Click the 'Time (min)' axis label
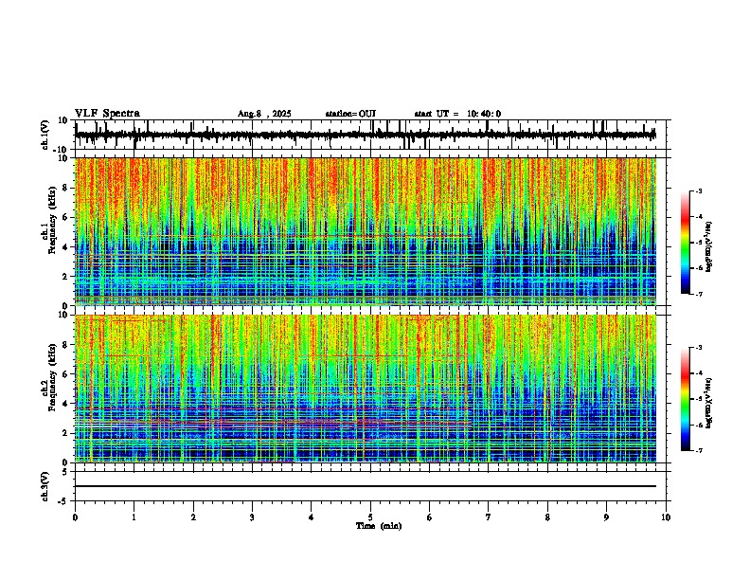The height and width of the screenshot is (580, 750). click(x=379, y=526)
